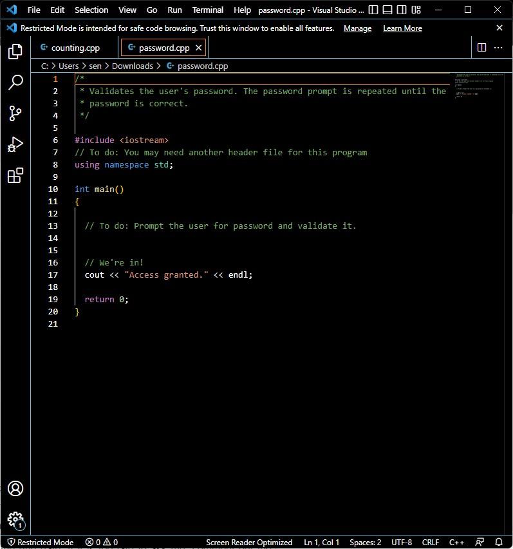Viewport: 513px width, 549px height.
Task: Open the Go menu
Action: (x=151, y=10)
